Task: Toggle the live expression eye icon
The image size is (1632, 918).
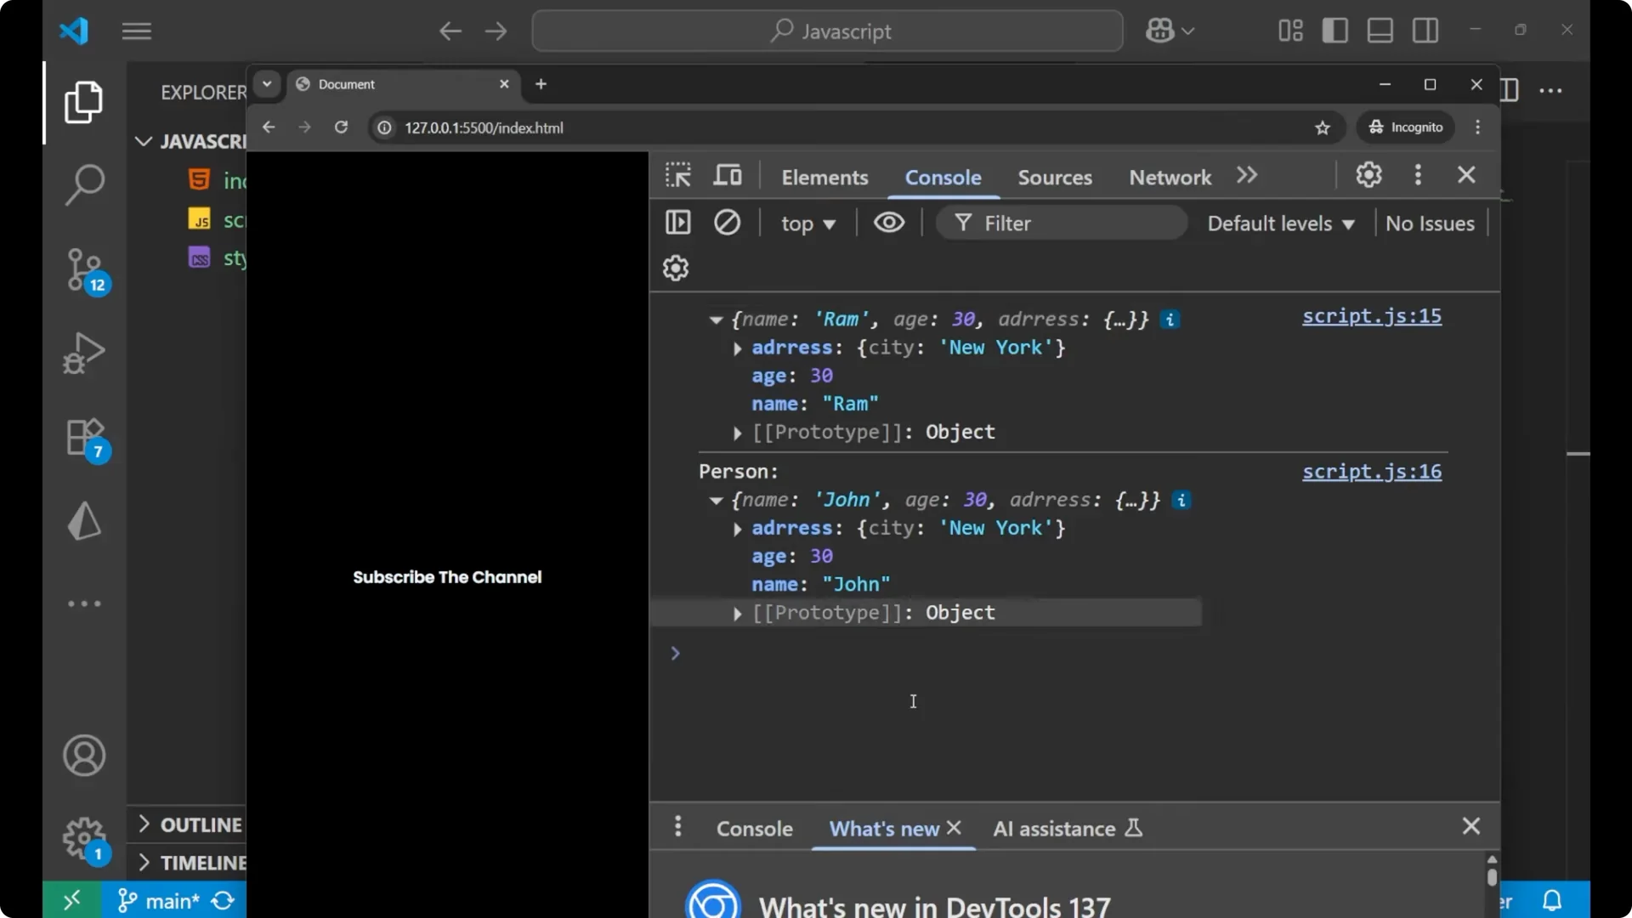Action: 889,222
